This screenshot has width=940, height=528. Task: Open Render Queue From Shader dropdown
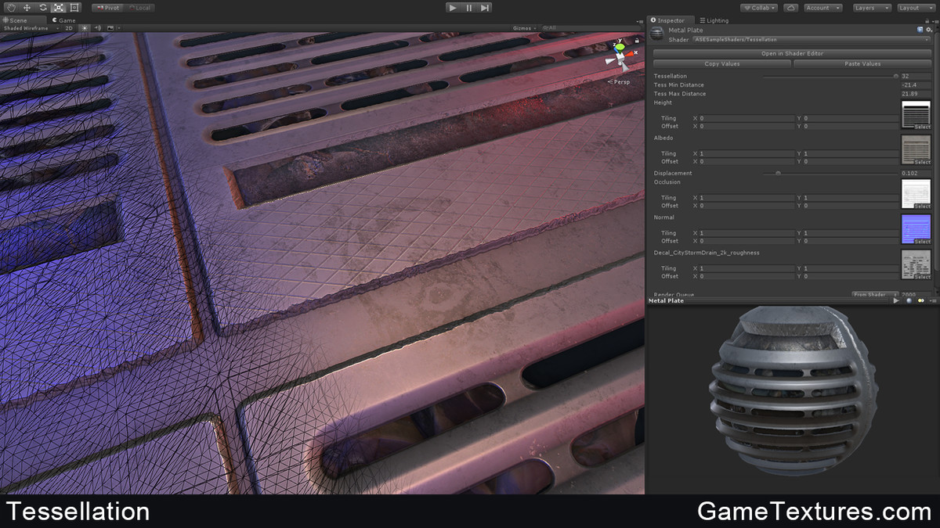tap(875, 294)
